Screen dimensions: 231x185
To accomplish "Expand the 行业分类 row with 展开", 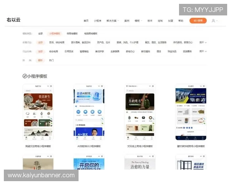I will pyautogui.click(x=203, y=51).
